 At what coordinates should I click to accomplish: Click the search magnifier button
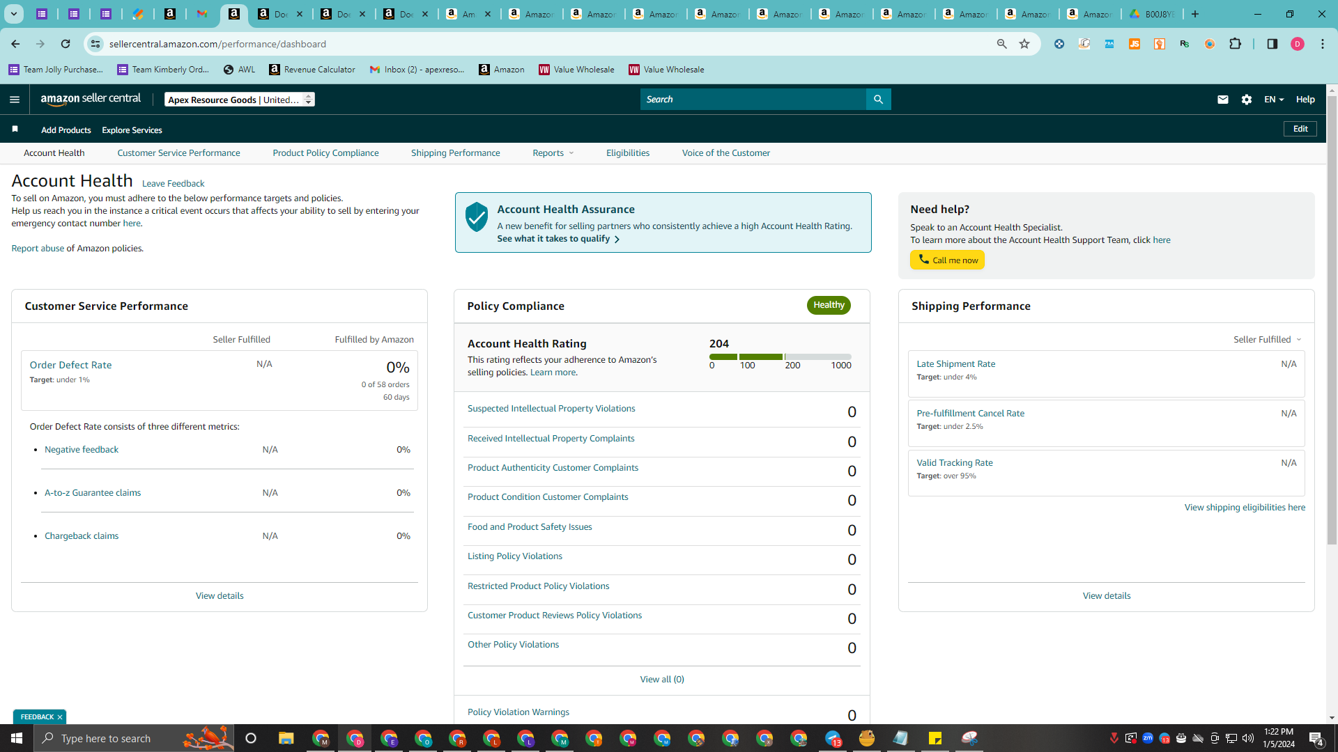coord(878,100)
